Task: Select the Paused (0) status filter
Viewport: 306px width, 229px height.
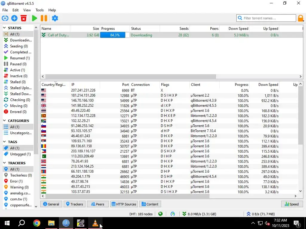Action: 18,64
